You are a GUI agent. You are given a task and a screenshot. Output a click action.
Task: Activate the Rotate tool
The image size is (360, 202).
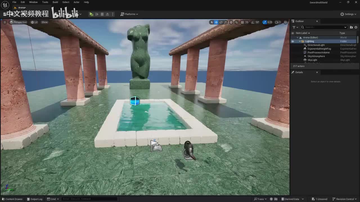pyautogui.click(x=221, y=22)
